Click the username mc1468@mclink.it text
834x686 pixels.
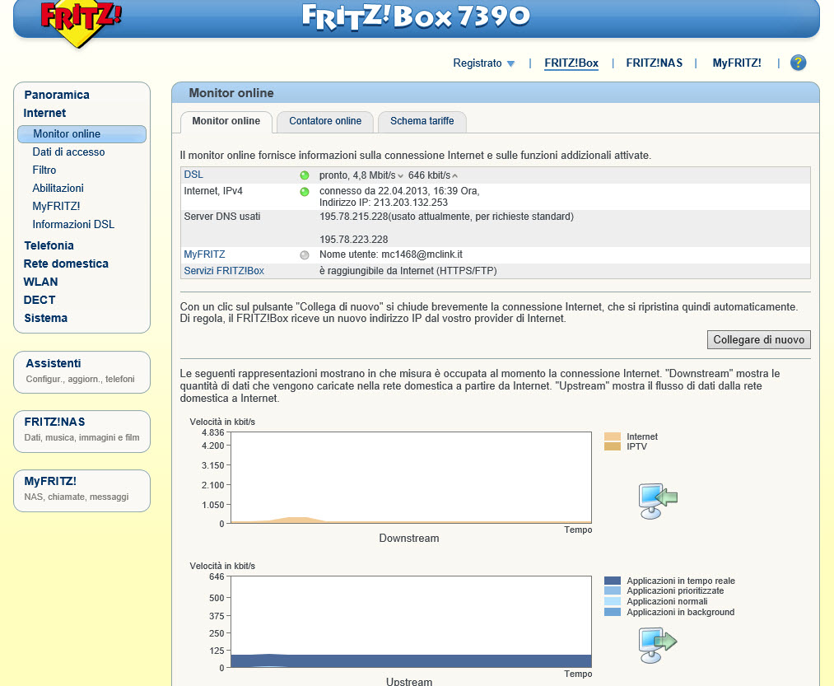422,254
